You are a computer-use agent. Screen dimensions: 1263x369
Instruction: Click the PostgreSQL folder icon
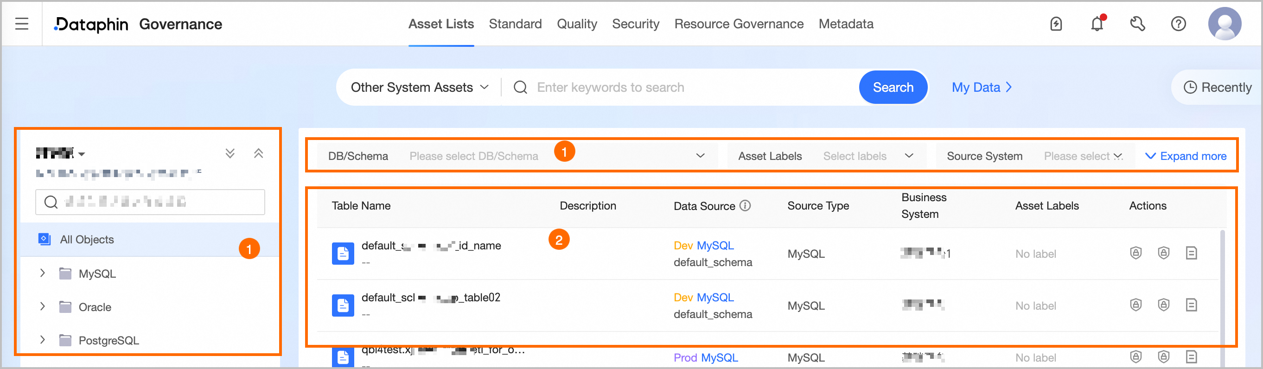(65, 340)
